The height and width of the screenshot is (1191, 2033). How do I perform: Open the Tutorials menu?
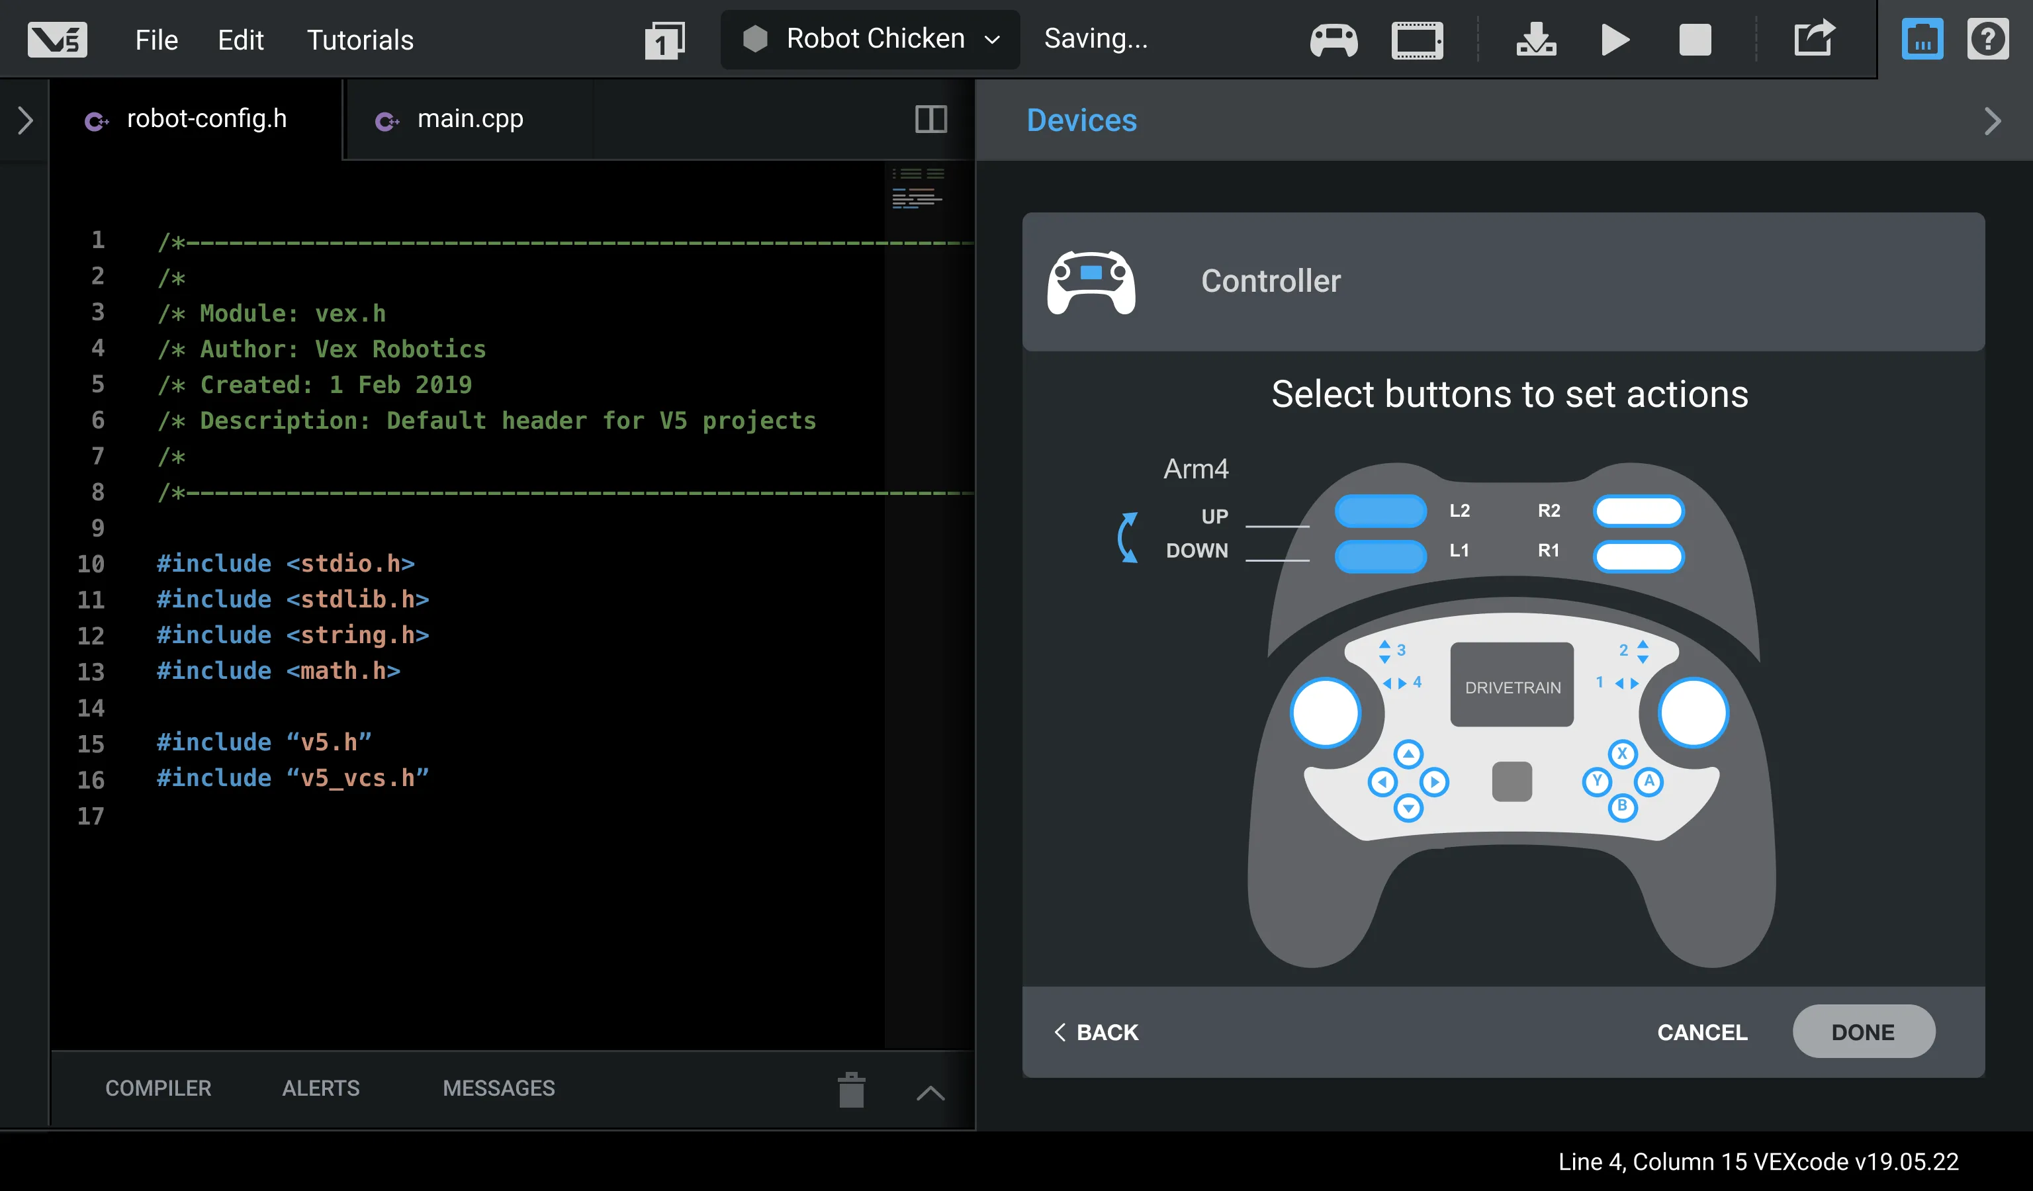360,40
